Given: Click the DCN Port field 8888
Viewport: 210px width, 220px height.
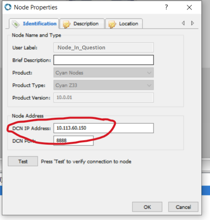Looking at the screenshot, I should click(x=74, y=140).
